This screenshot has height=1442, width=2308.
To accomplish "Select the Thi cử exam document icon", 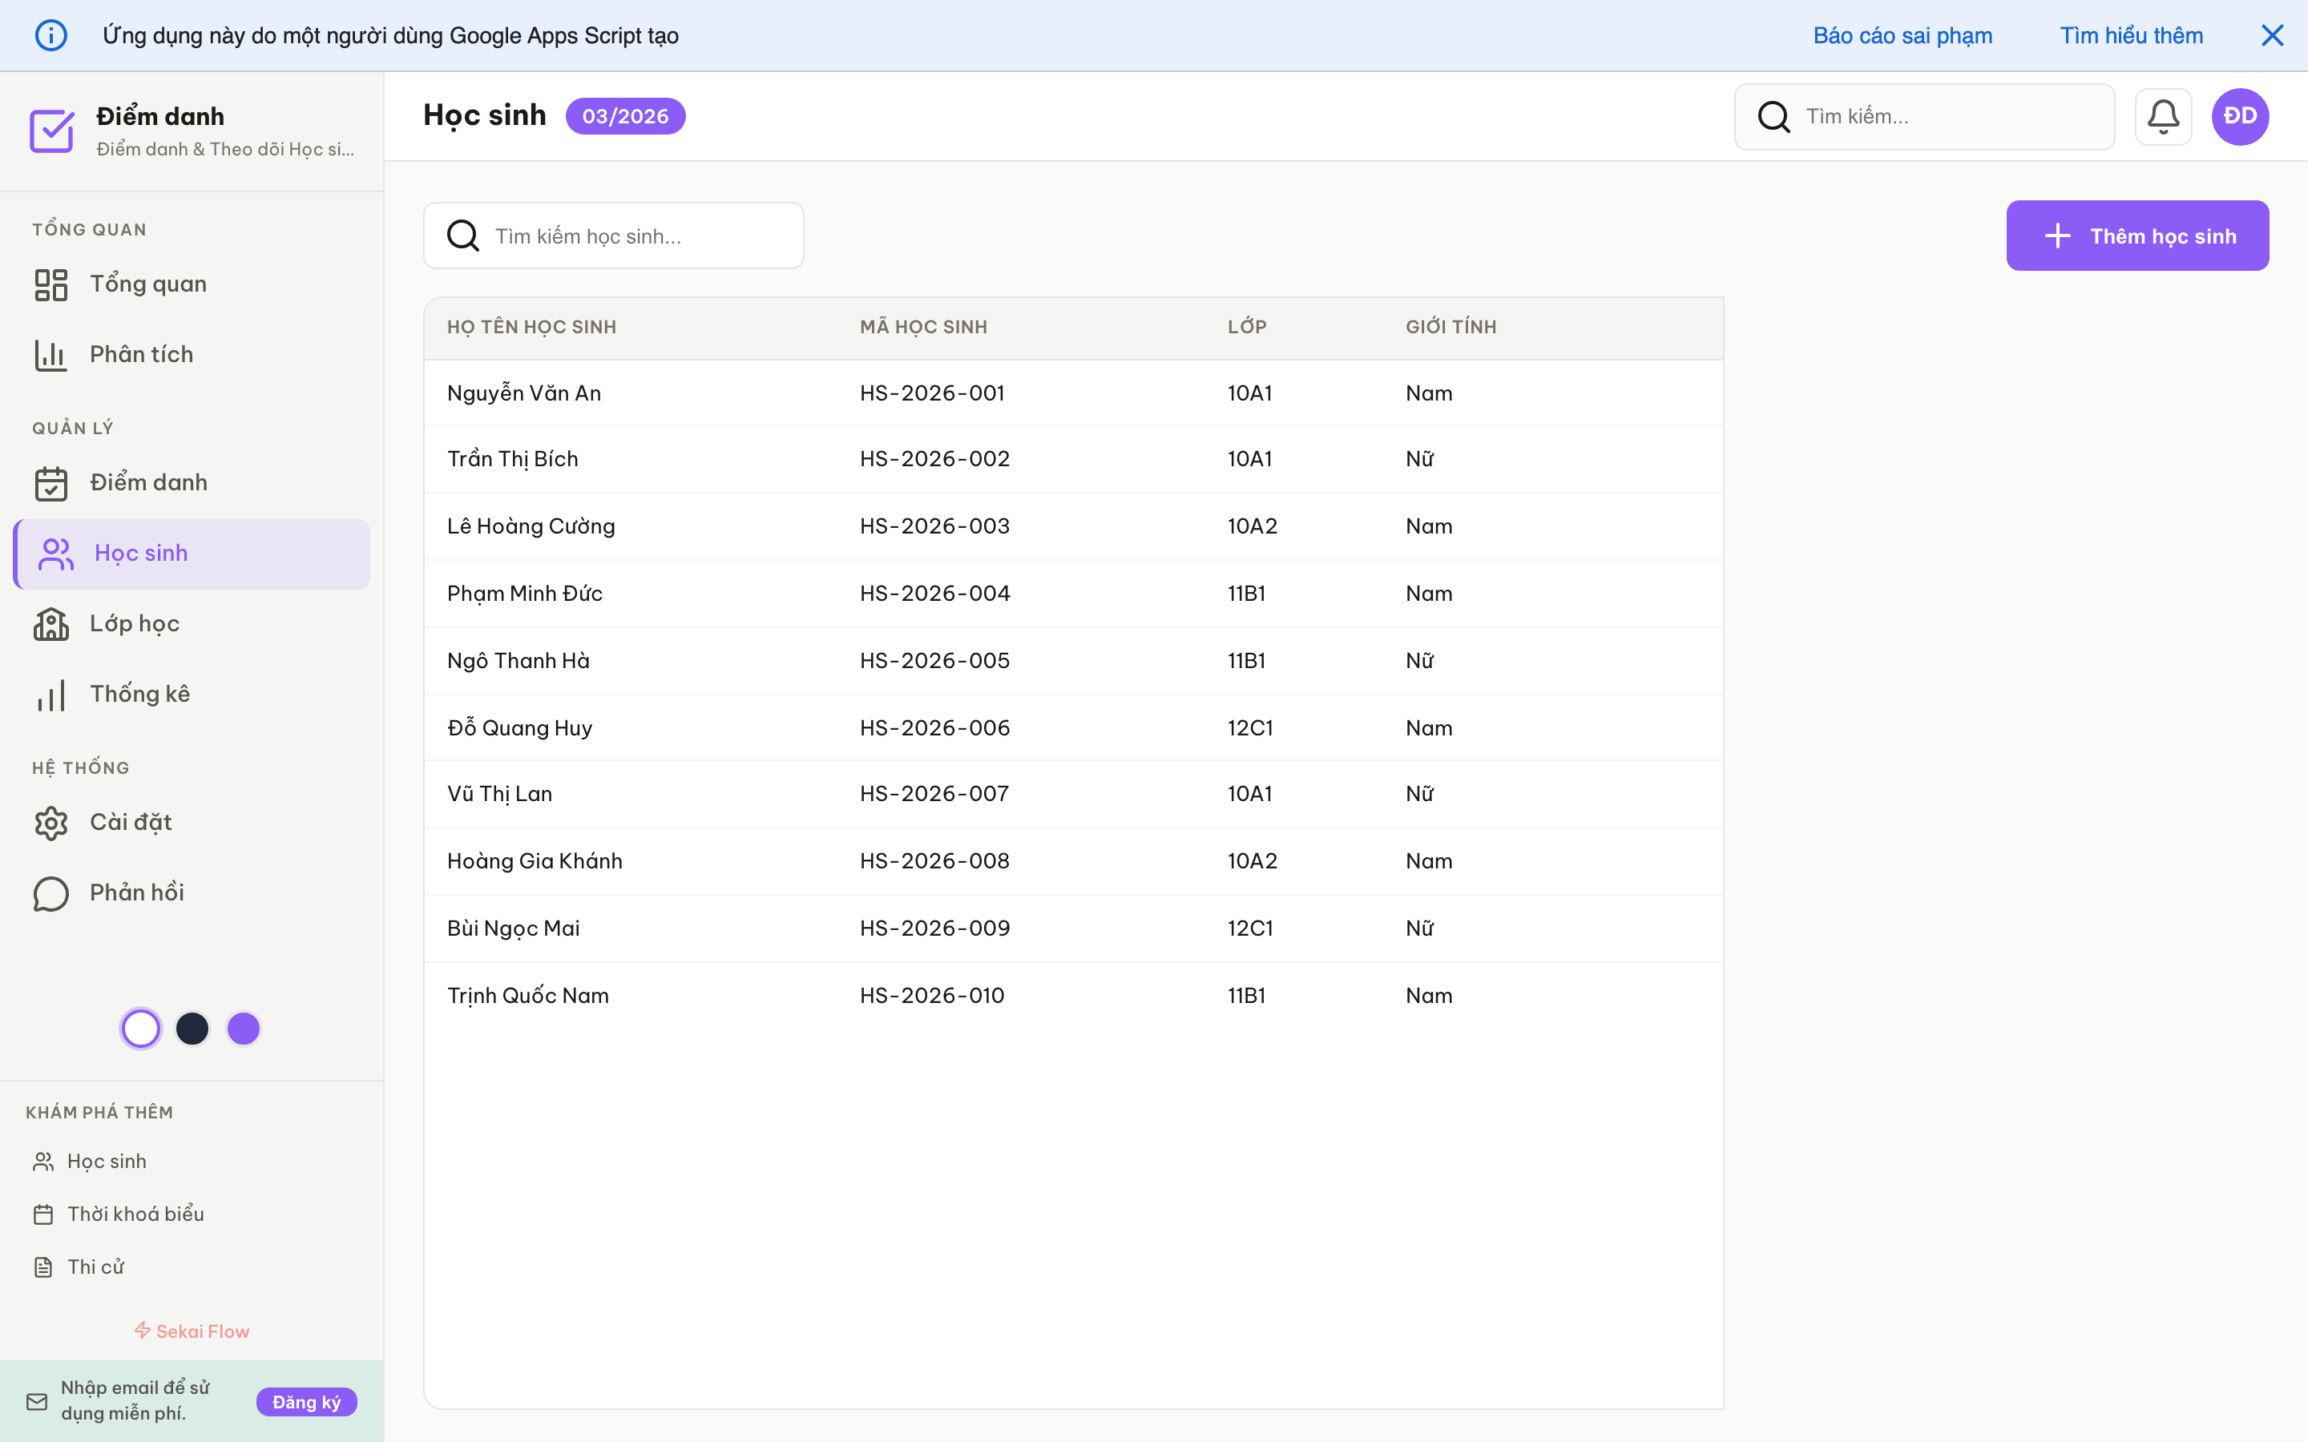I will (44, 1267).
